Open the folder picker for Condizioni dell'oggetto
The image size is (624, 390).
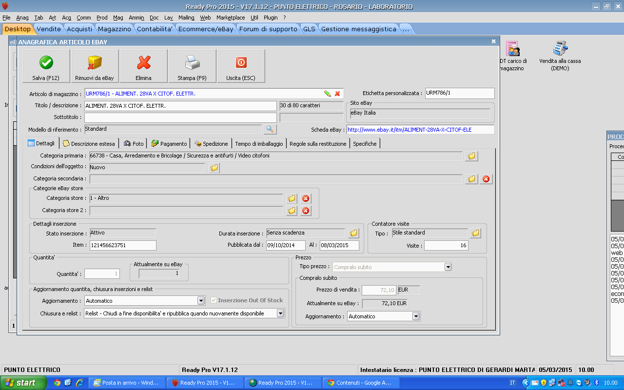point(214,168)
